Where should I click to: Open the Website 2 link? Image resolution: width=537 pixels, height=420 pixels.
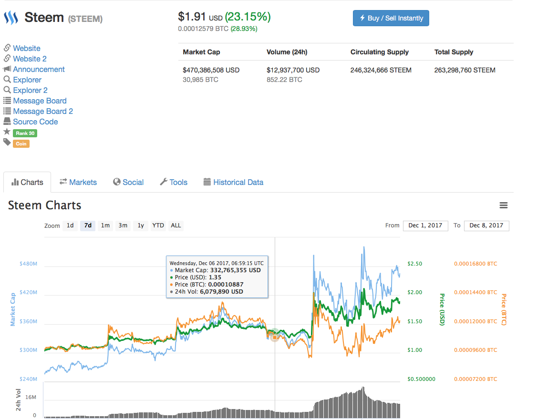click(x=30, y=59)
